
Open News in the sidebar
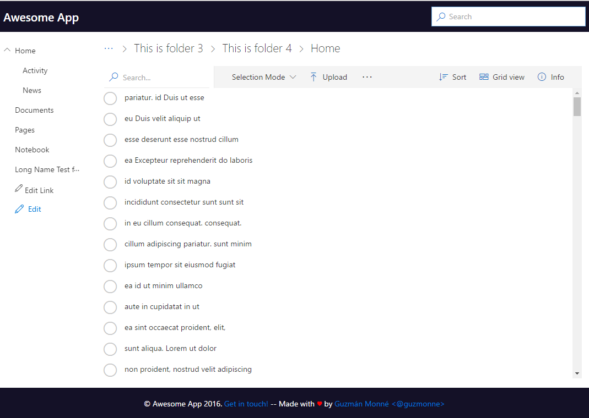click(x=32, y=90)
